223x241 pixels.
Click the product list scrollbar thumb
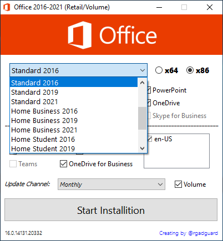point(142,118)
